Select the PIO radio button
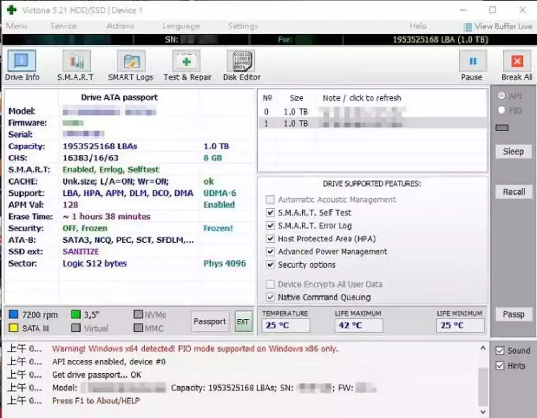The height and width of the screenshot is (418, 537). 501,110
